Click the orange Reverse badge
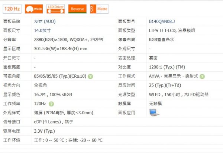The height and width of the screenshot is (153, 223). pos(77,8)
